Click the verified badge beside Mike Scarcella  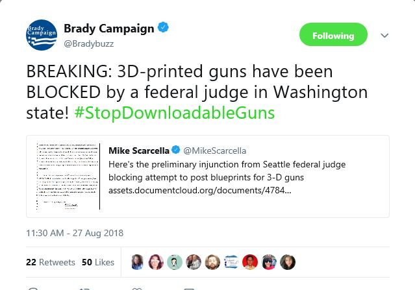pyautogui.click(x=176, y=150)
